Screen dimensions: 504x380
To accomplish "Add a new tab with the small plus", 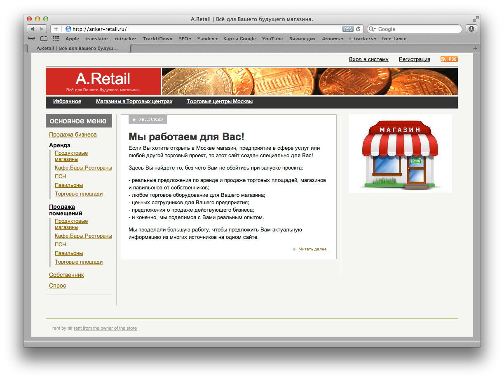I will click(475, 48).
